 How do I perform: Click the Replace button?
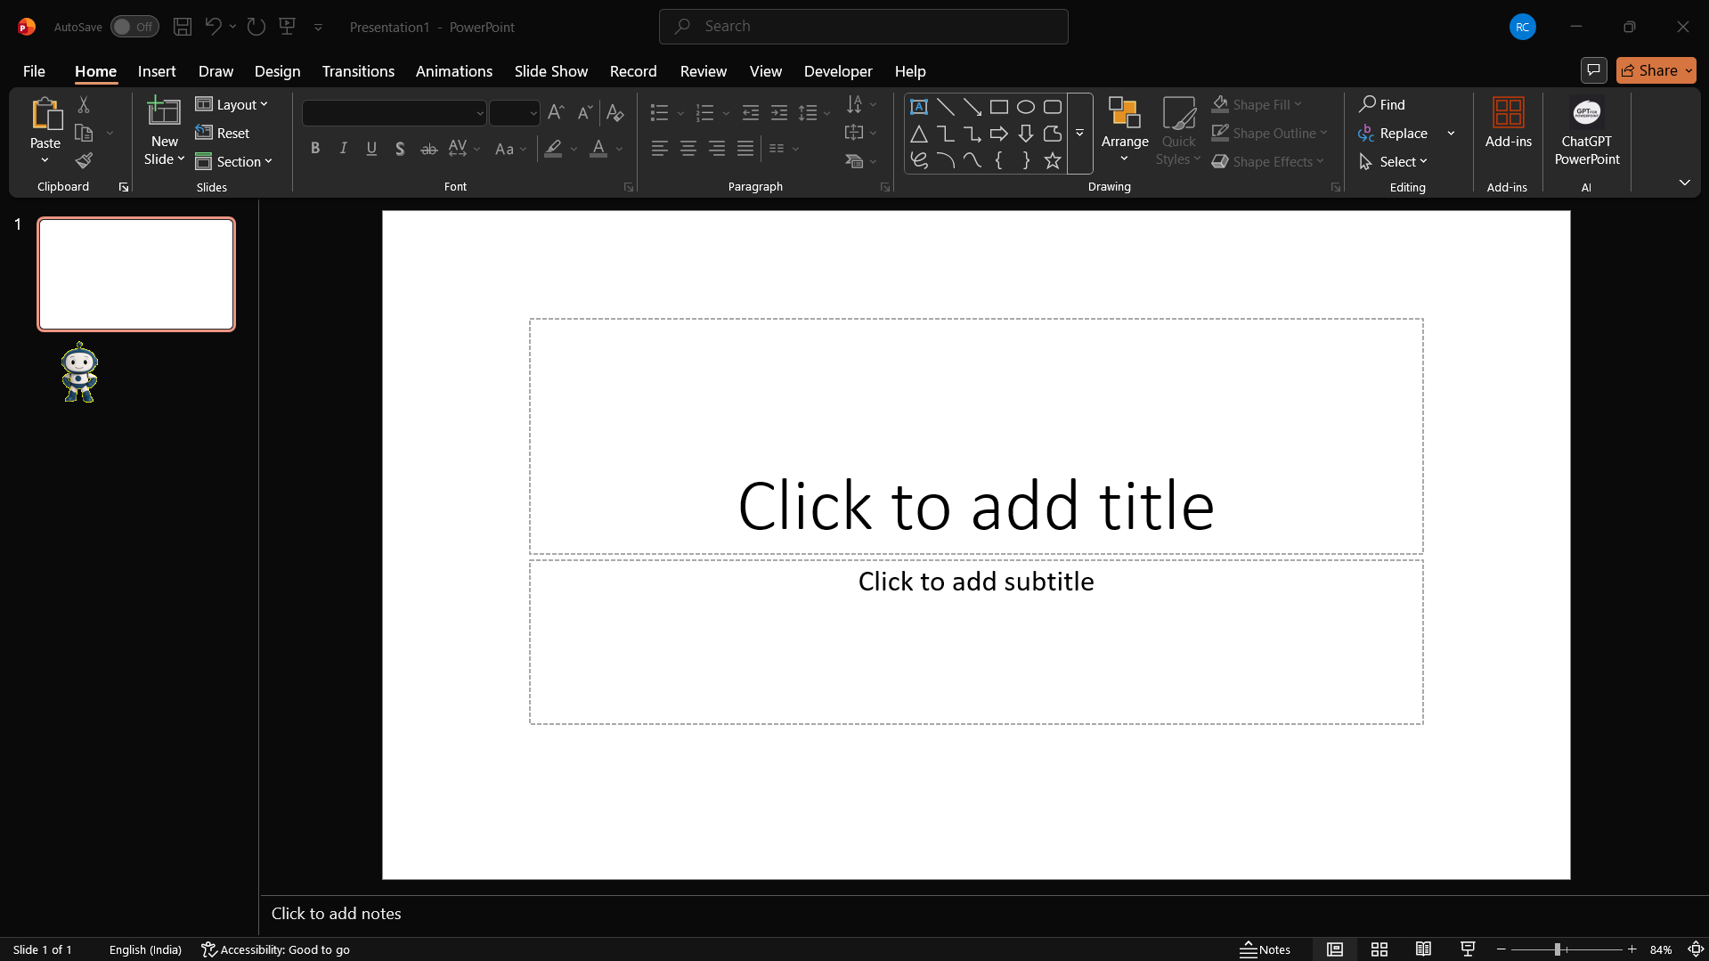(x=1394, y=134)
